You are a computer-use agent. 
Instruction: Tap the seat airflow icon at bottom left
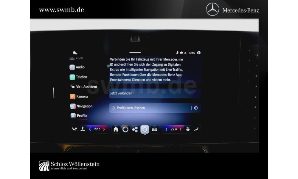coord(74,129)
